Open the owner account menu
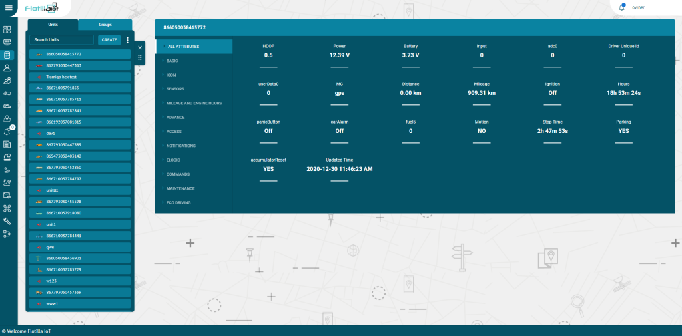The width and height of the screenshot is (682, 336). (x=638, y=7)
